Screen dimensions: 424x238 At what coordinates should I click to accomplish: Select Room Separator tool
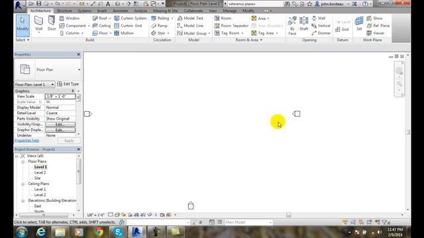231,26
